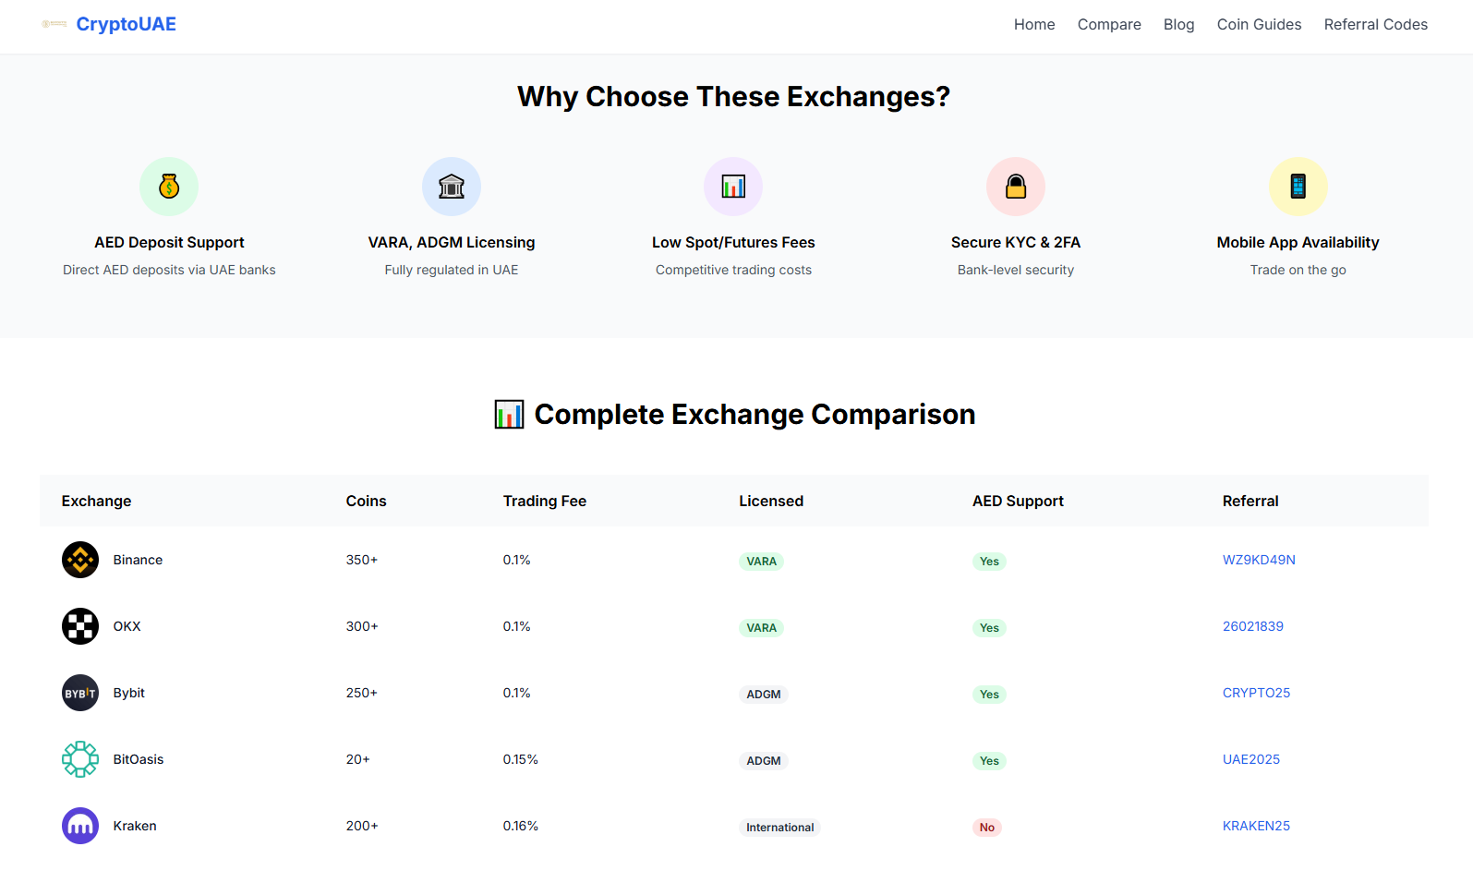Click the mobile phone App Availability icon

(1298, 187)
